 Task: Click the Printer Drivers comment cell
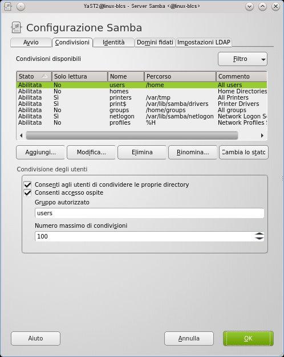238,104
